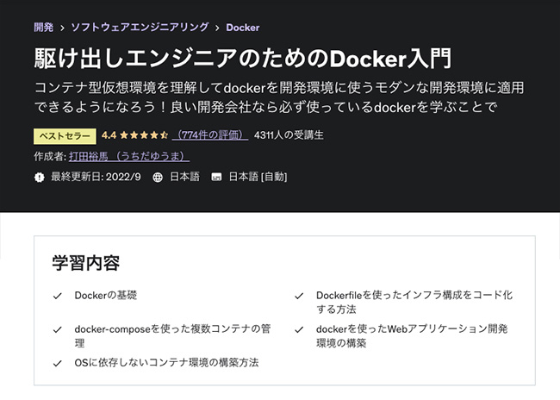Click the checkmark beside docker-compose item
Screen dimensions: 560x400
point(57,329)
